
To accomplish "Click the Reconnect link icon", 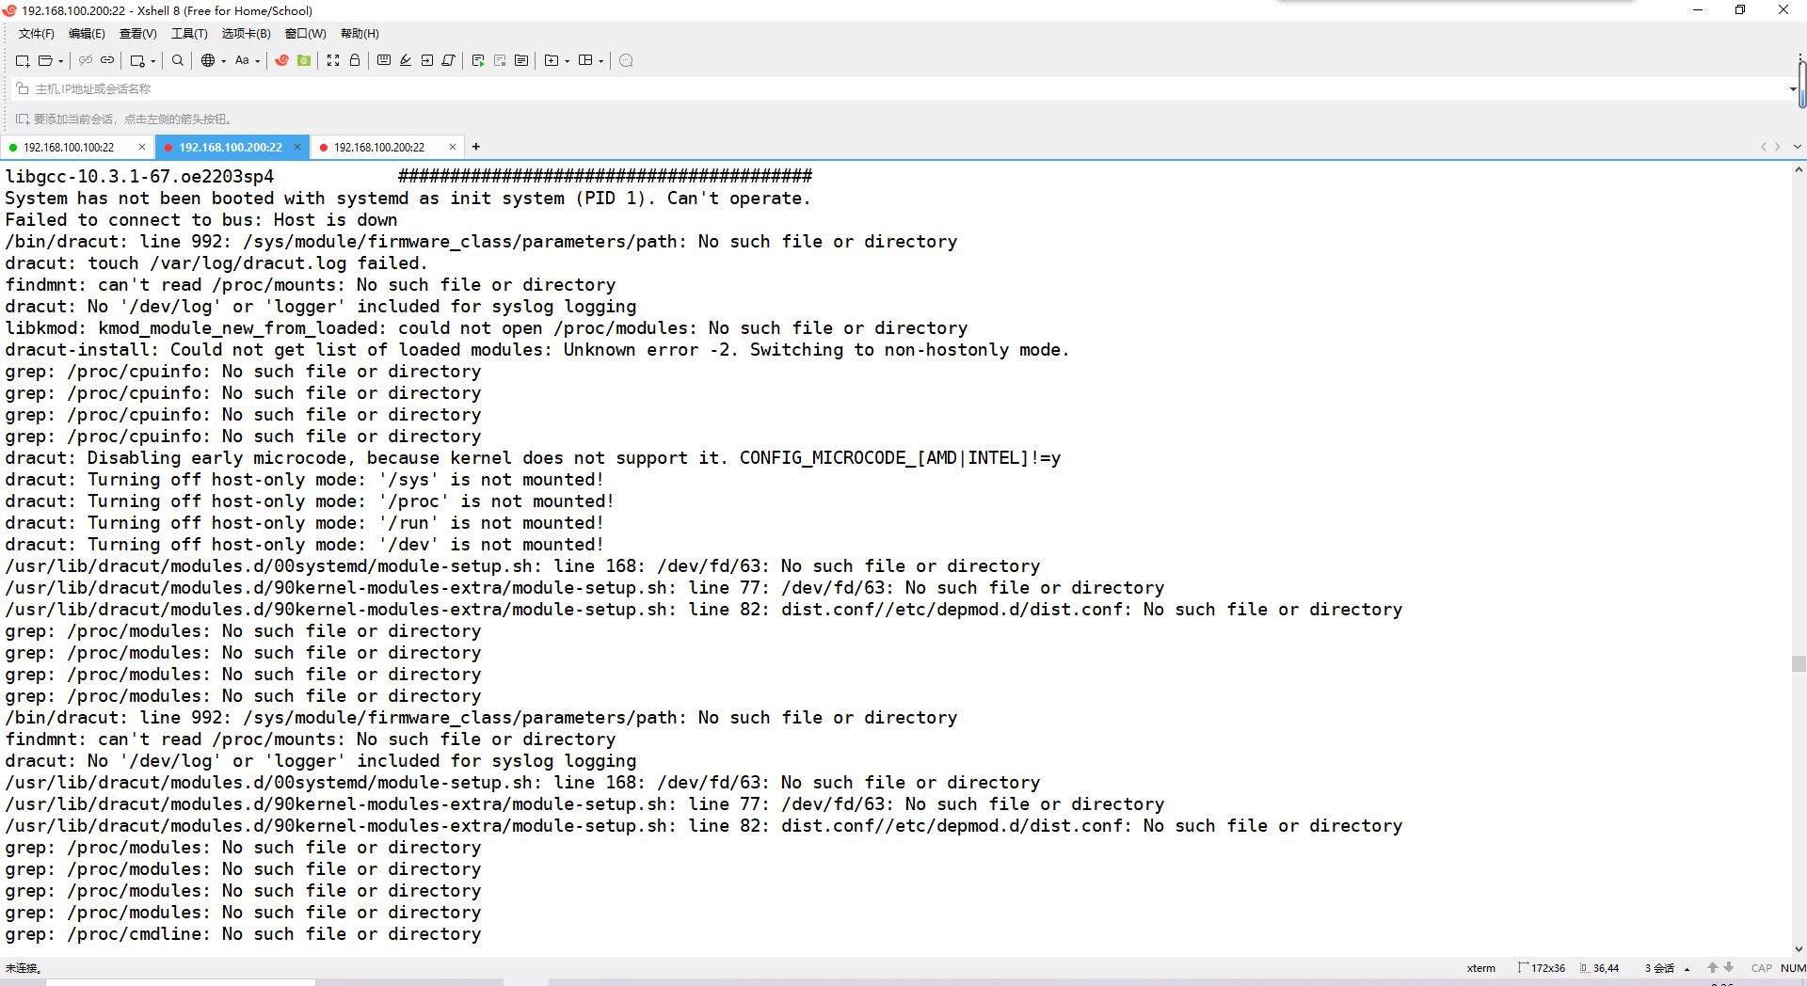I will click(107, 60).
